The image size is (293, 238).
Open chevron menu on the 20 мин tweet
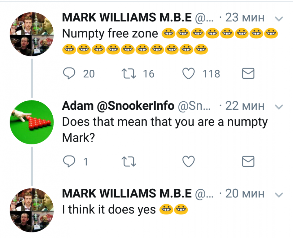[279, 195]
